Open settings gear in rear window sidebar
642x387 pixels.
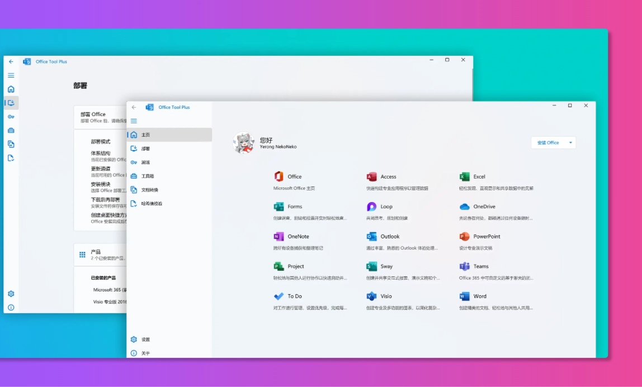(11, 294)
